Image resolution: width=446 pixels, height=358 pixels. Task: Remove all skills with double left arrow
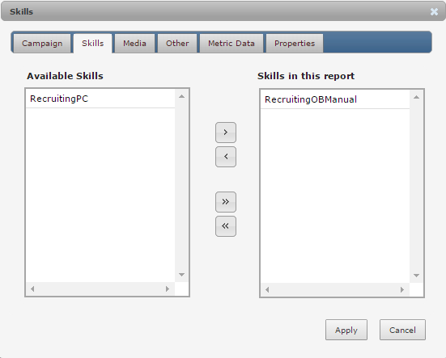pos(226,226)
